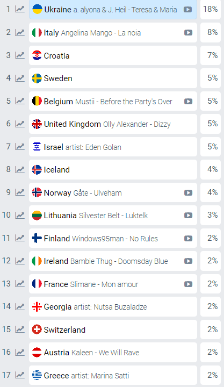Open the Lithuania Luktelk video icon
Screen dimensions: 224x387
click(x=188, y=216)
